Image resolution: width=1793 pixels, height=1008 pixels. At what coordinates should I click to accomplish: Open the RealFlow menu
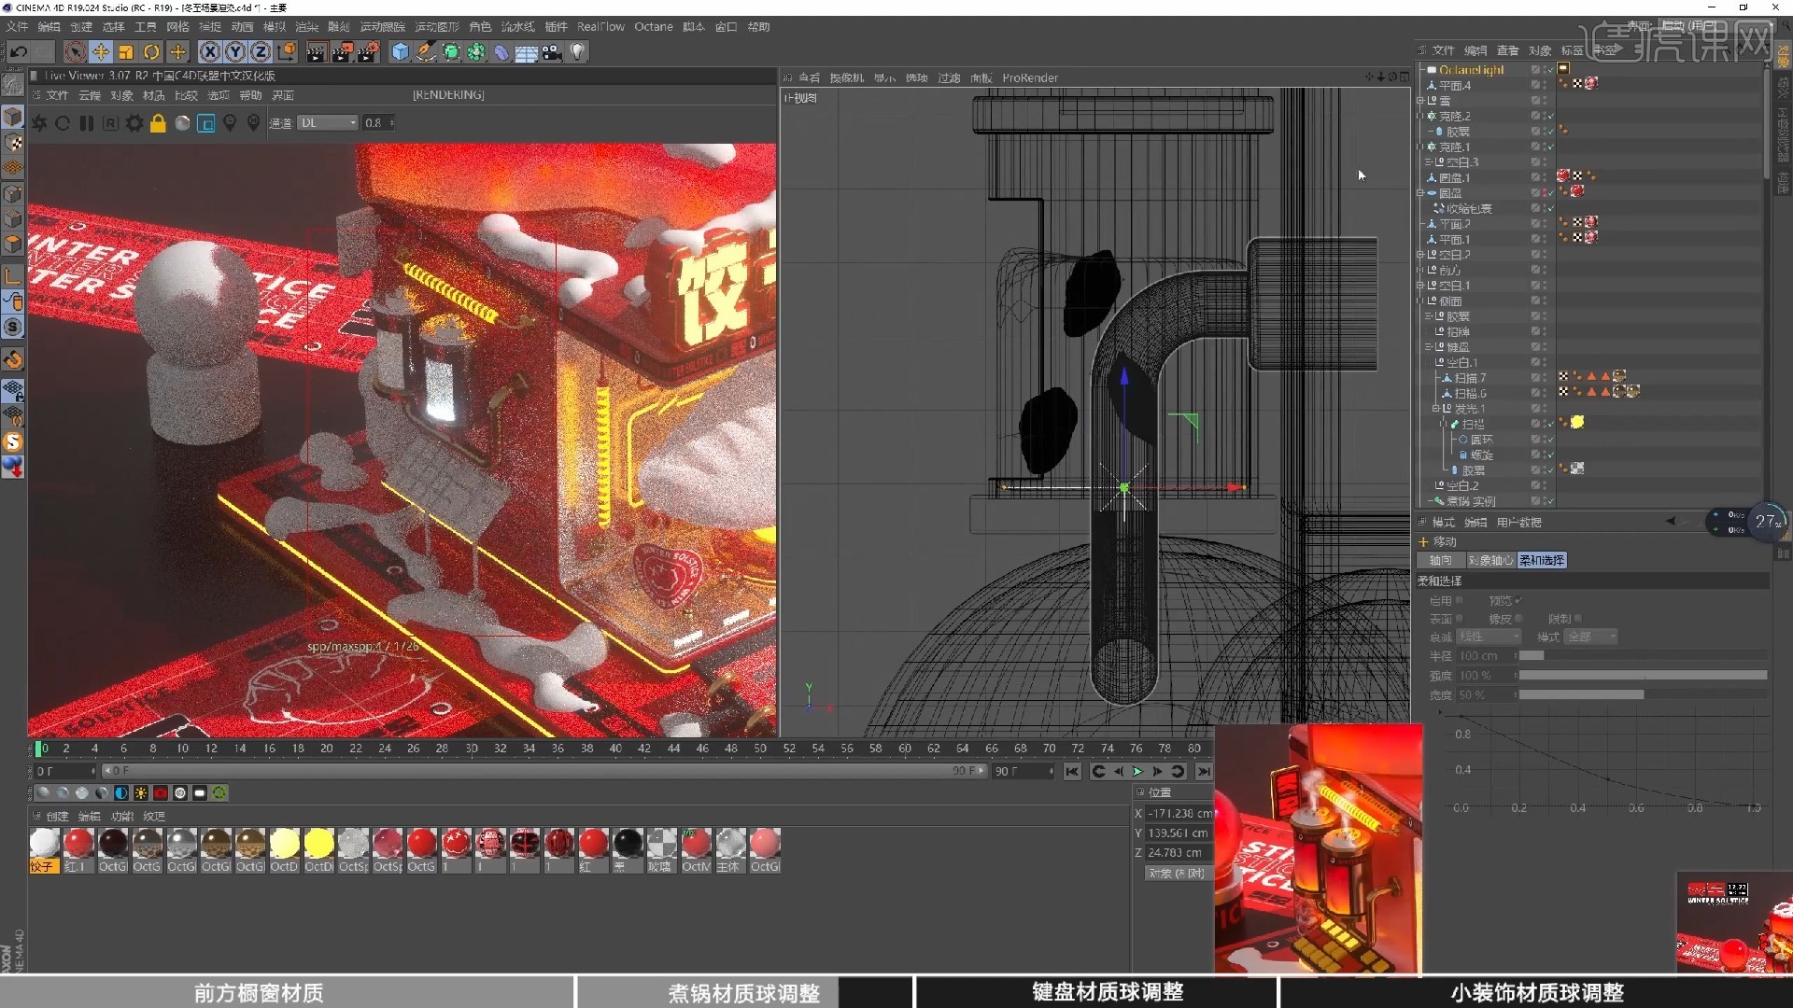(600, 27)
